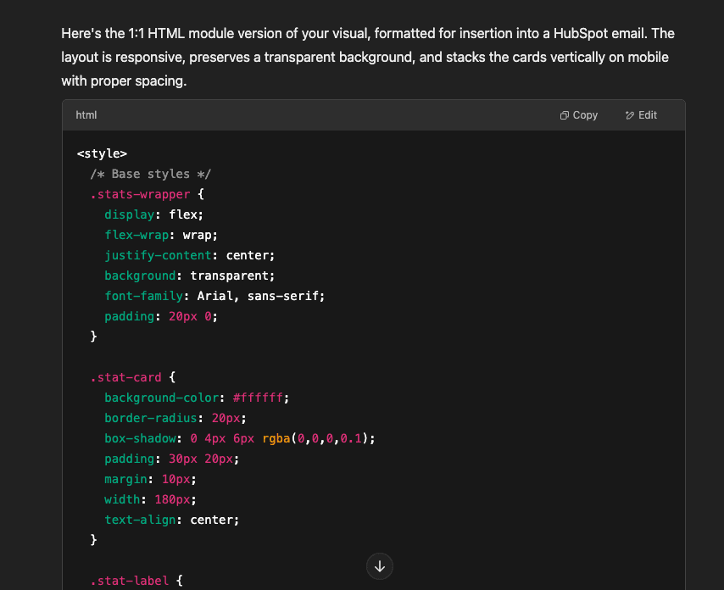Click the display: flex declaration
The image size is (724, 590).
153,214
